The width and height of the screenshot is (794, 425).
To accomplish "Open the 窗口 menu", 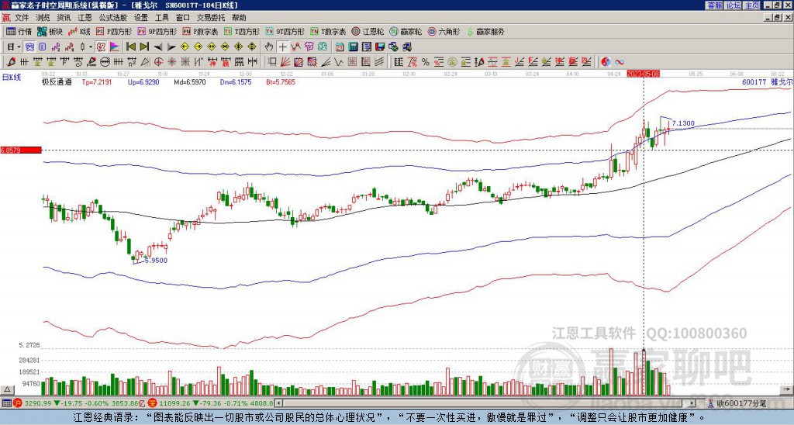I will pyautogui.click(x=183, y=18).
